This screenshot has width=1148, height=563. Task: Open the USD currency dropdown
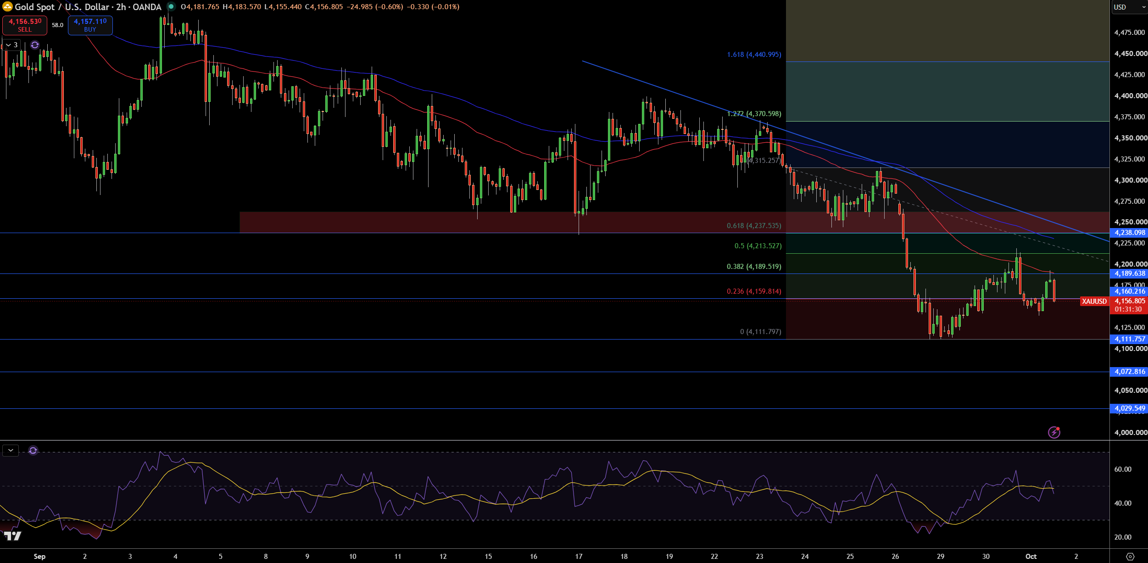1129,7
